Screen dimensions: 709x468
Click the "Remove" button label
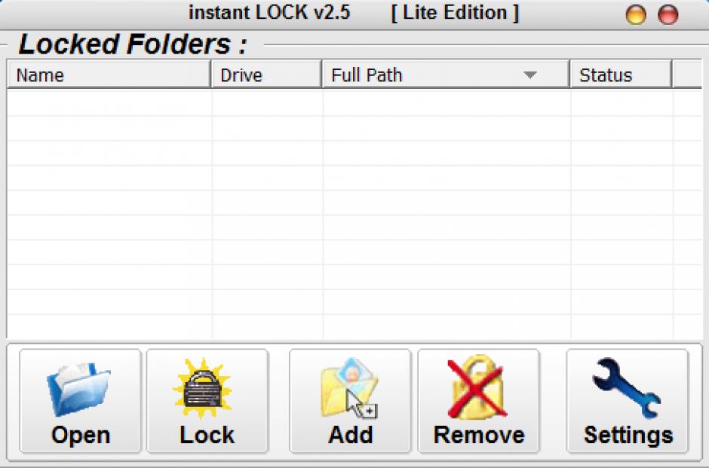[x=479, y=435]
